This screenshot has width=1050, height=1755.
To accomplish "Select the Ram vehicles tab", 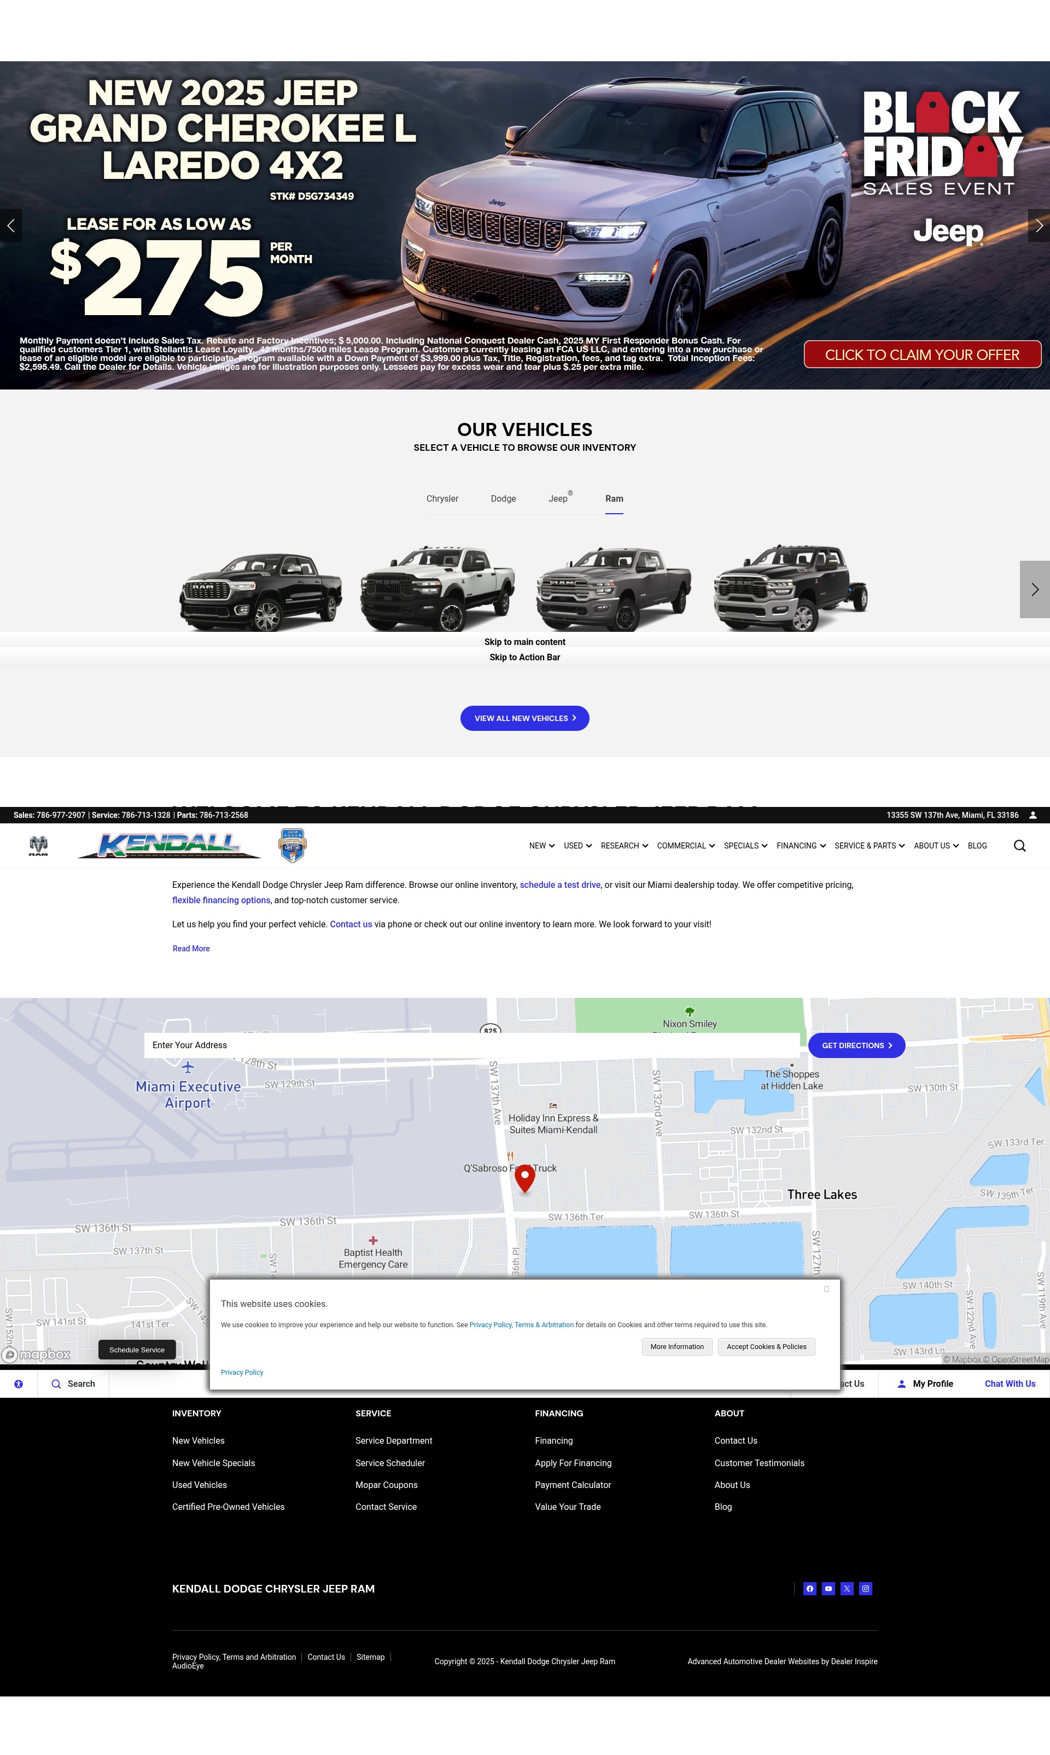I will click(x=614, y=499).
